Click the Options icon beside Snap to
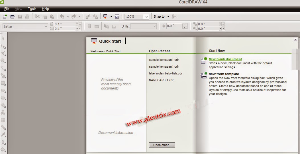 [x=174, y=16]
